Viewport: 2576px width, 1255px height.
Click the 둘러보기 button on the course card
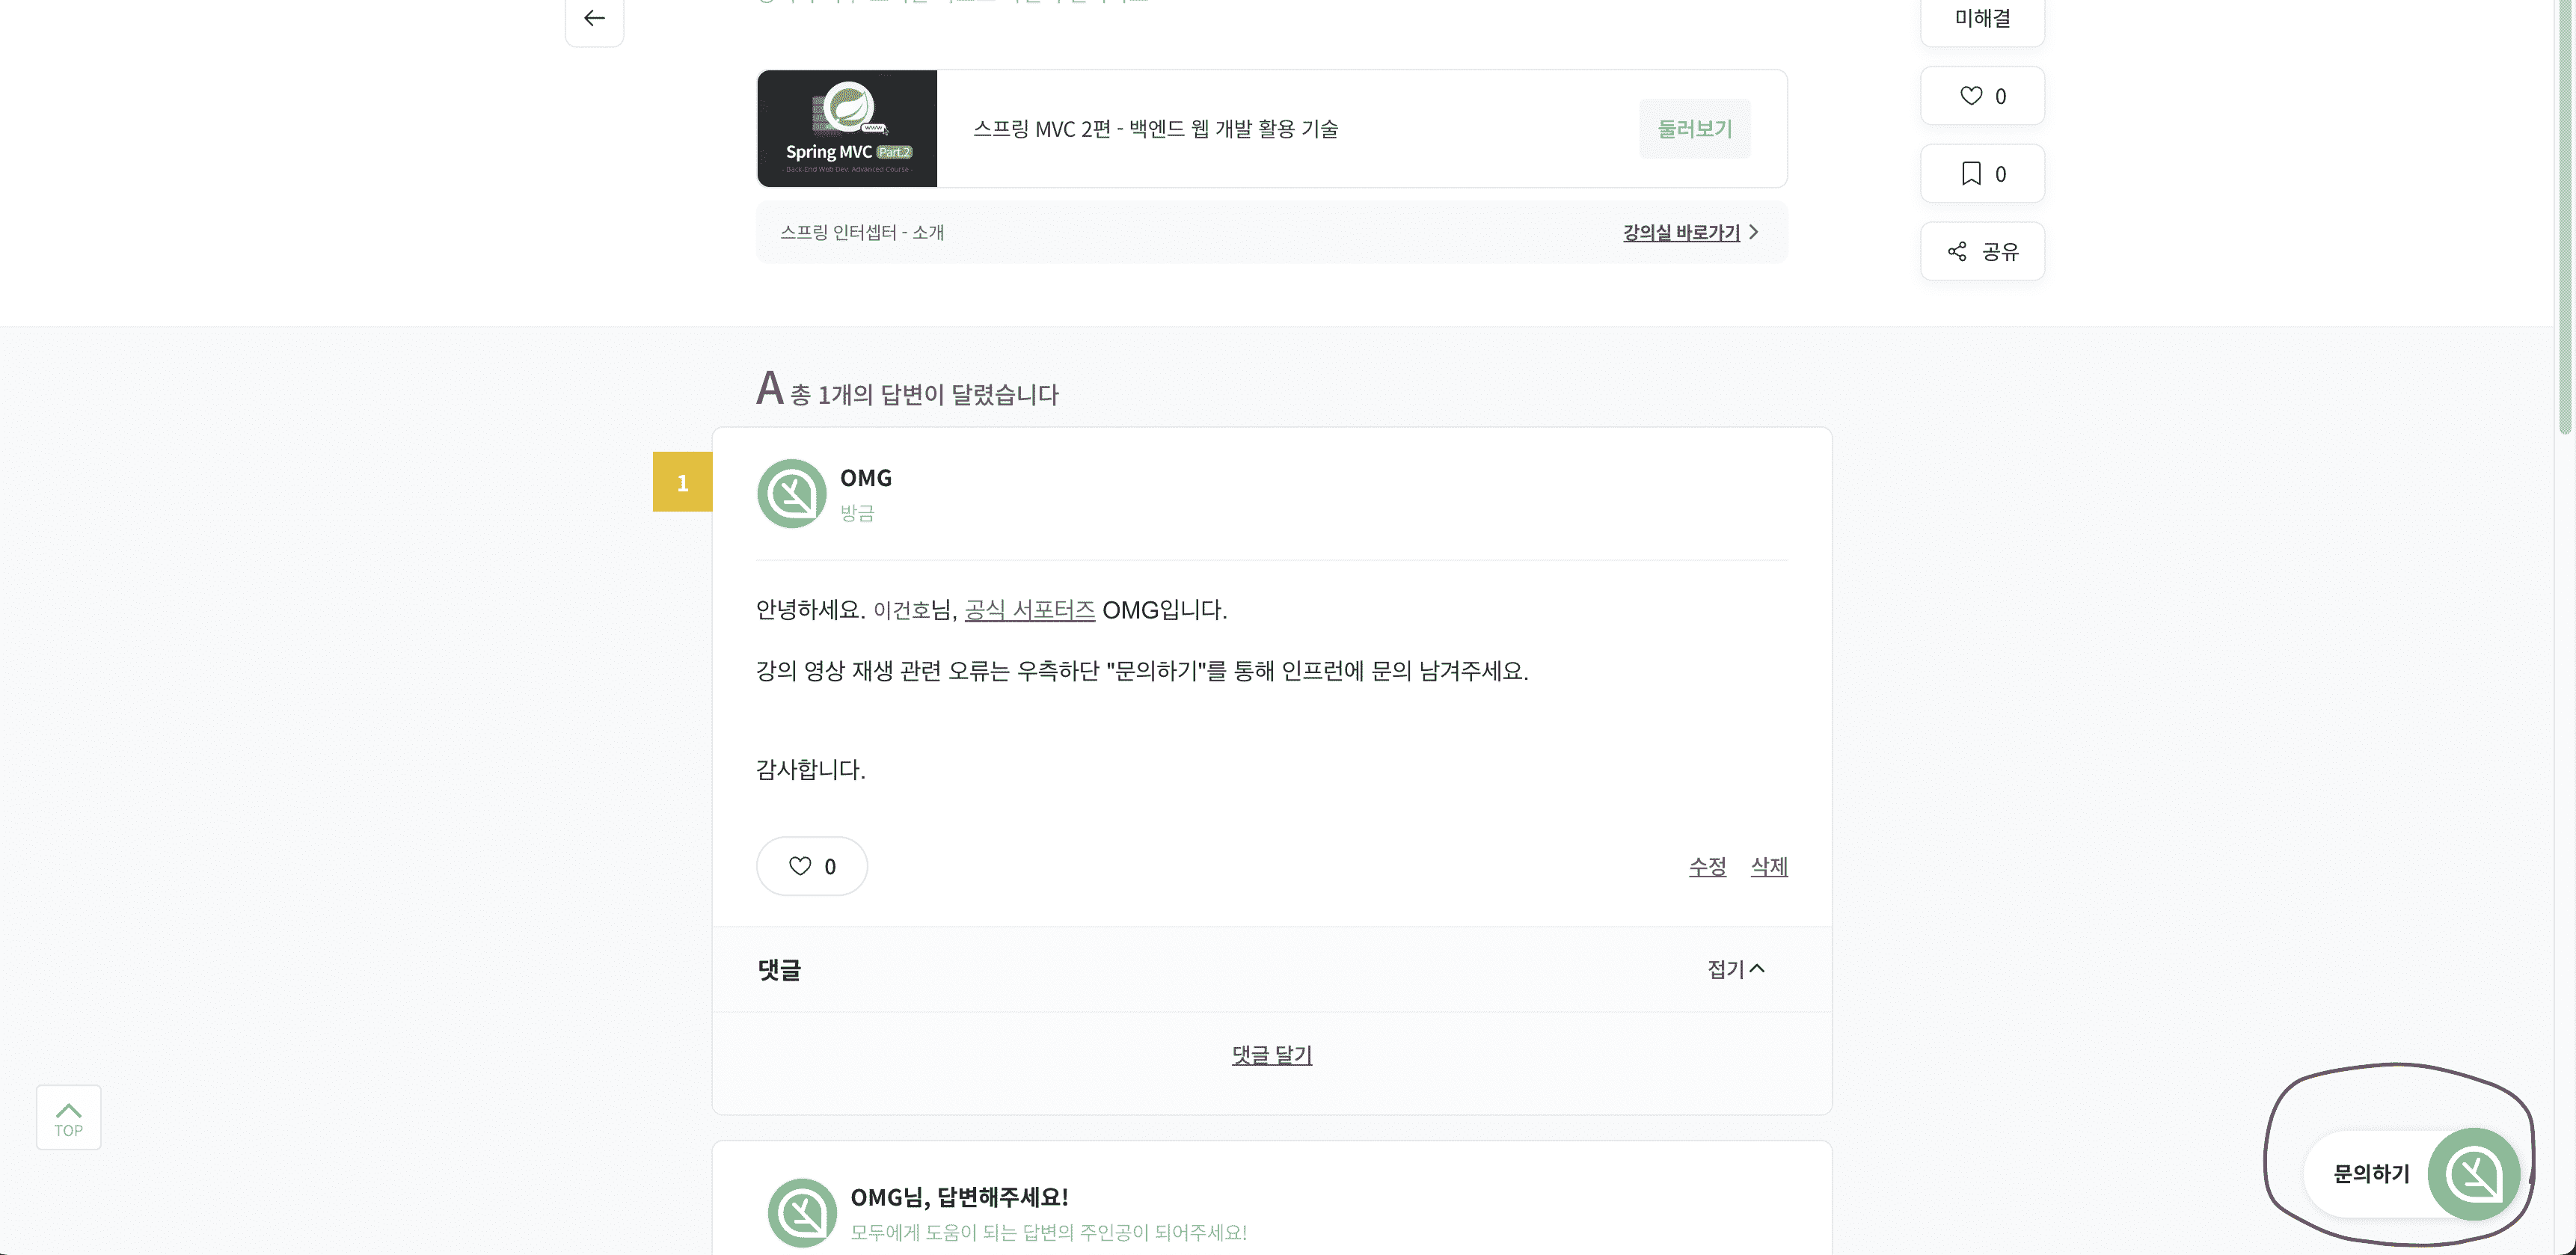click(x=1694, y=129)
